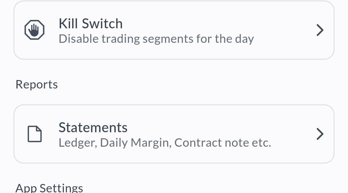The width and height of the screenshot is (348, 193).
Task: Tap the Reports section header
Action: click(x=37, y=85)
